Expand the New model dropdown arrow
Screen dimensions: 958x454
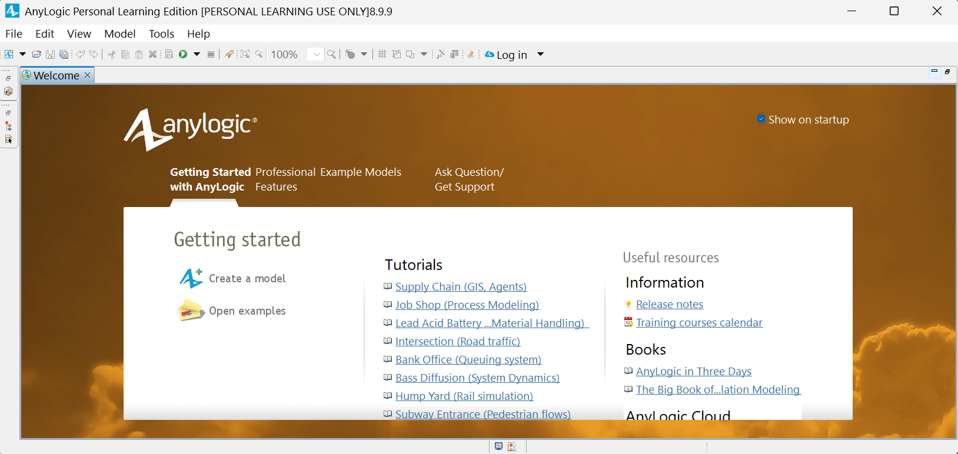[x=22, y=54]
